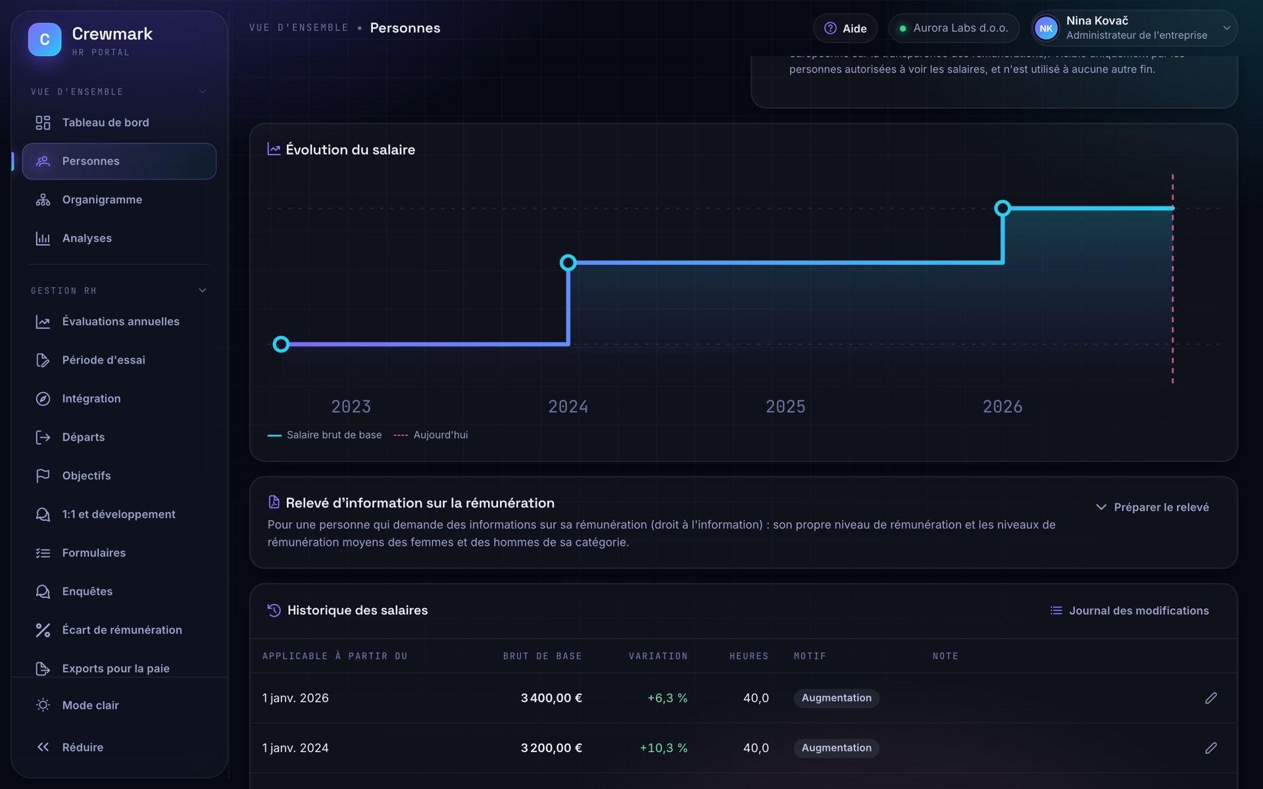Viewport: 1263px width, 789px height.
Task: Collapse the Gestion RH section chevron
Action: click(x=203, y=290)
